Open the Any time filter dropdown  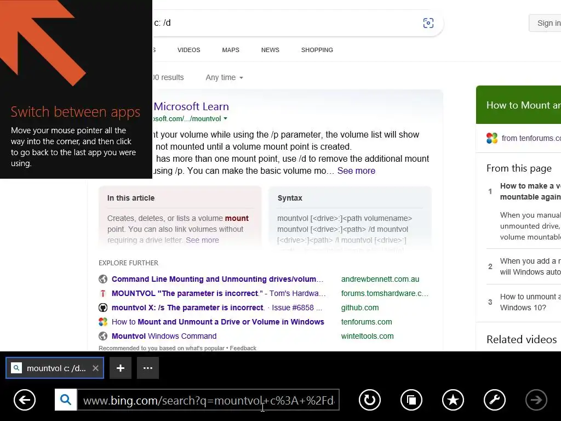pyautogui.click(x=224, y=78)
